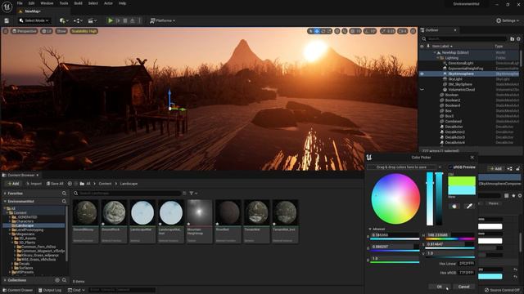The image size is (524, 294).
Task: Open viewport options hamburger menu
Action: [x=6, y=31]
